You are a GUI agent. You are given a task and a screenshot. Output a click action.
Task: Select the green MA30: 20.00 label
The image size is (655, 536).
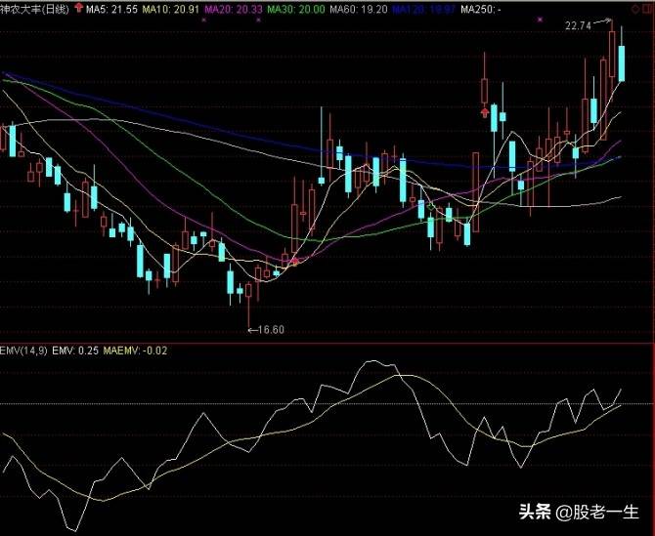click(296, 9)
